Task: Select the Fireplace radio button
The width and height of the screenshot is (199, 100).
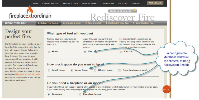Action: (x=49, y=94)
